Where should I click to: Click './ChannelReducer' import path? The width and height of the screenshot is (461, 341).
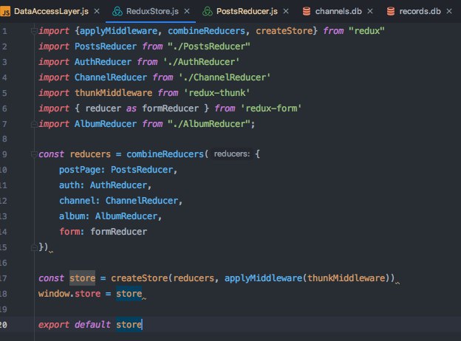pos(225,77)
